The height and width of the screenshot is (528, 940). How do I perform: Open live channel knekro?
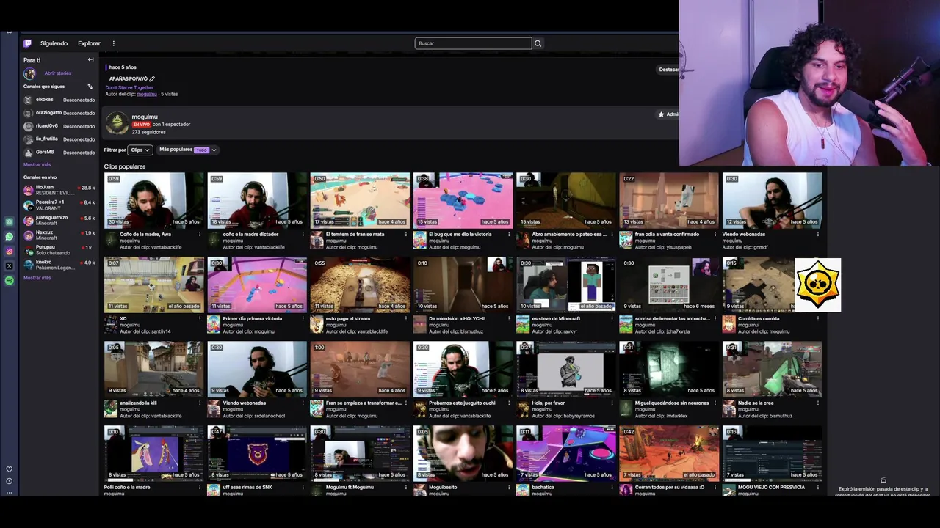click(59, 265)
